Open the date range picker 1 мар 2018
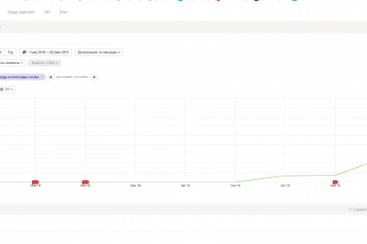This screenshot has height=244, width=367. 45,52
